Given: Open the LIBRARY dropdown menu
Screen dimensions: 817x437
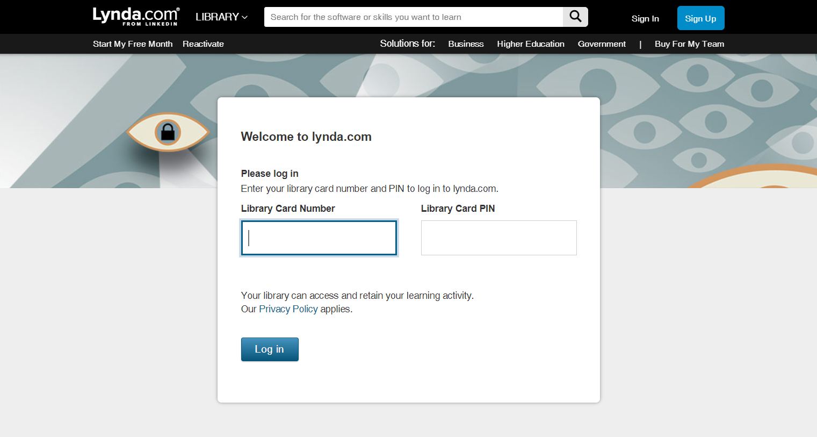Looking at the screenshot, I should [x=221, y=17].
